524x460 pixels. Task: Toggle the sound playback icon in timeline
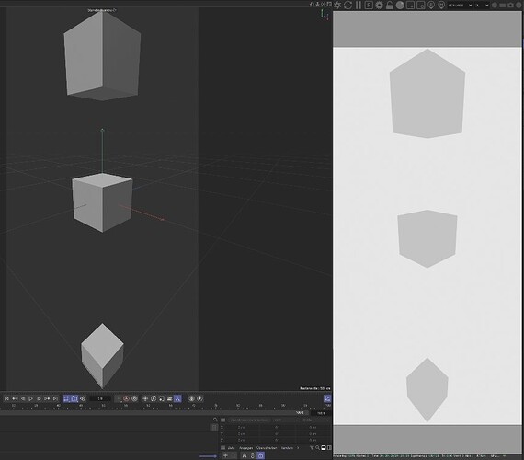click(82, 398)
